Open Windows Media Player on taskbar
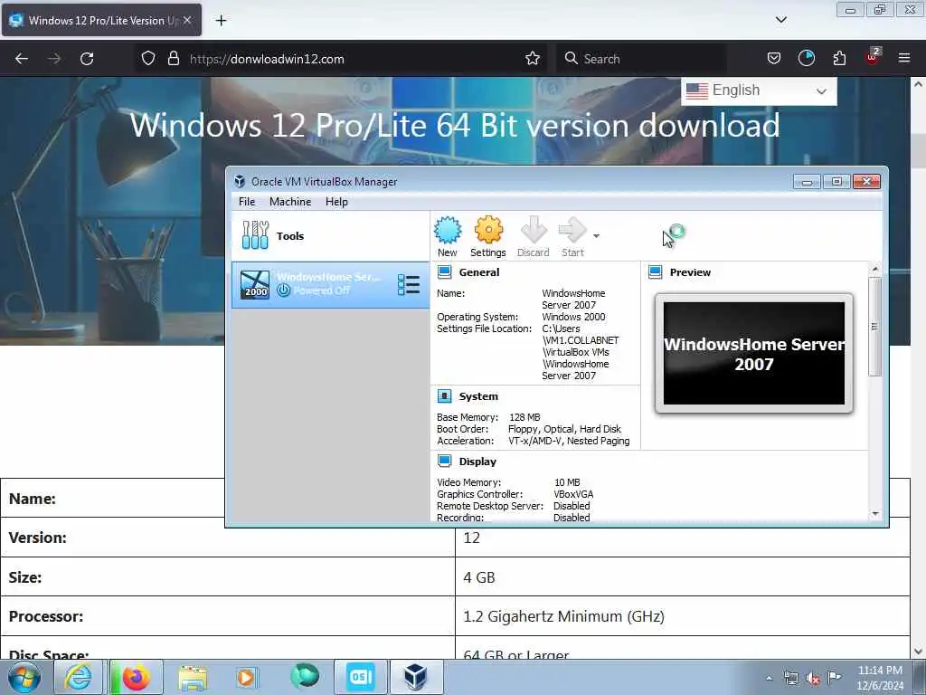Screen dimensions: 926x695 click(246, 677)
